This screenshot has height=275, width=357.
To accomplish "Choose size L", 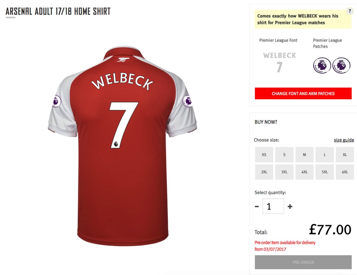I will [325, 155].
